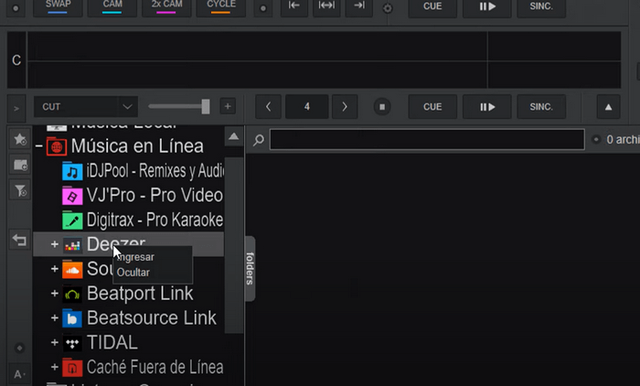Click the top deck play/pause button

point(487,7)
